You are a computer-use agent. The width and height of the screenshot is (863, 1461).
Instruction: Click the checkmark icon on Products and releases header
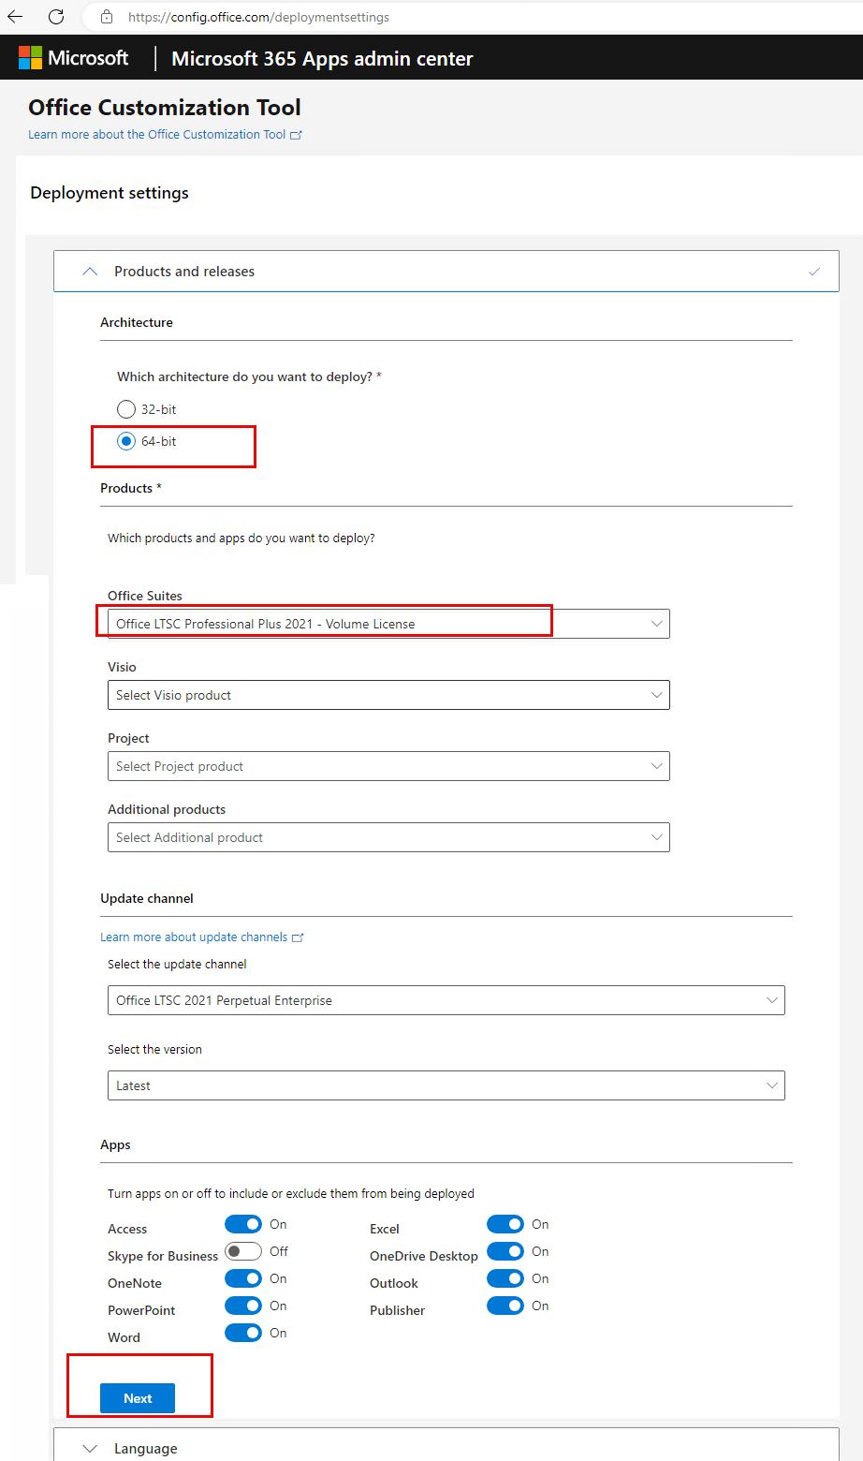[813, 271]
